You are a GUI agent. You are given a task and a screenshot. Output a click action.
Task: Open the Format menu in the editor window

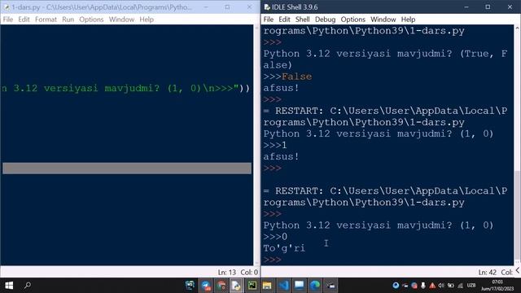click(x=46, y=20)
